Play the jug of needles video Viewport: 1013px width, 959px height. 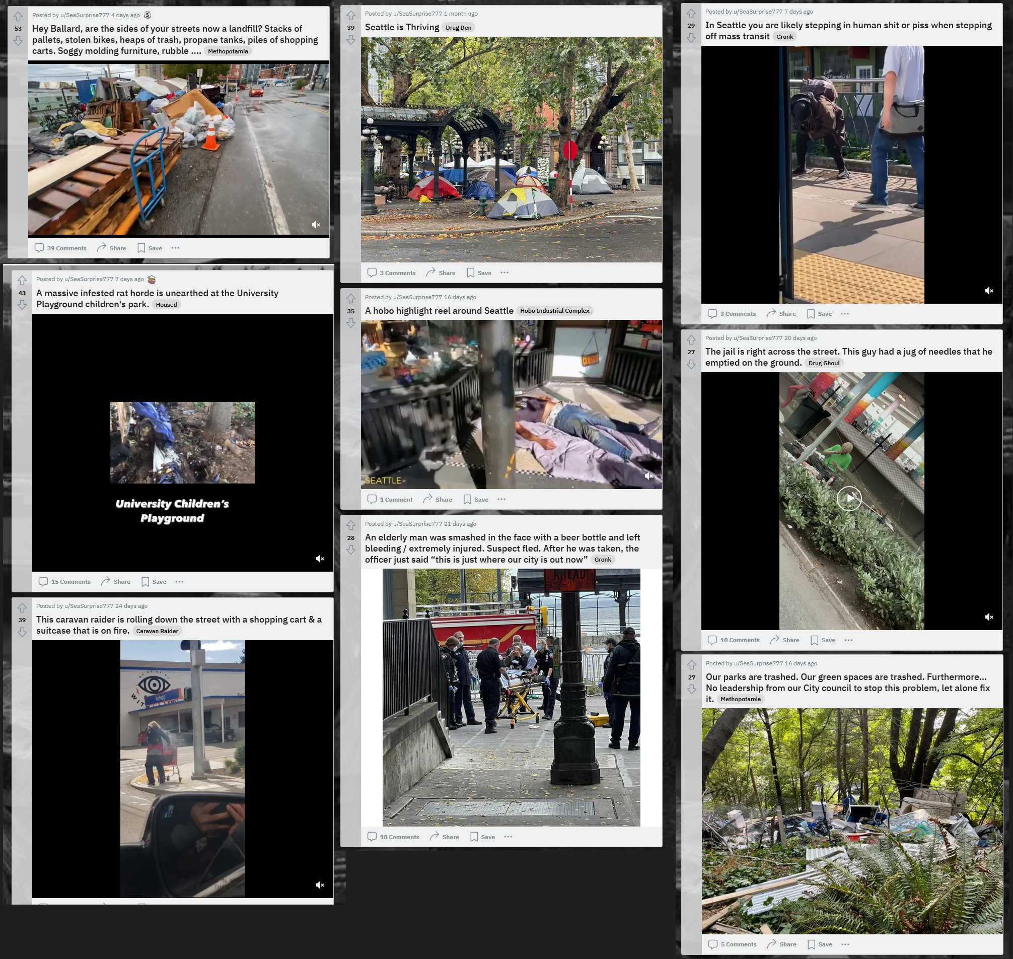click(849, 498)
